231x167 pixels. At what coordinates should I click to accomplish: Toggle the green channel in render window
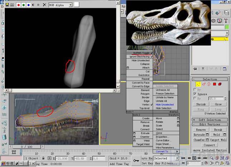(x=24, y=5)
